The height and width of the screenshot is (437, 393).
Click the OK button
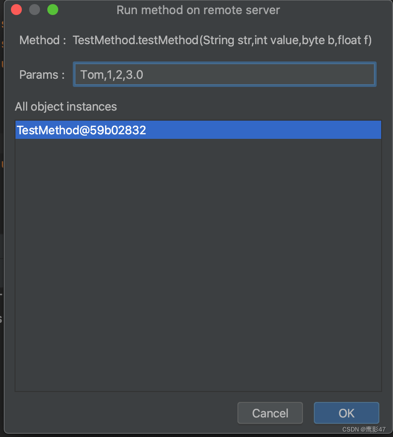click(346, 413)
